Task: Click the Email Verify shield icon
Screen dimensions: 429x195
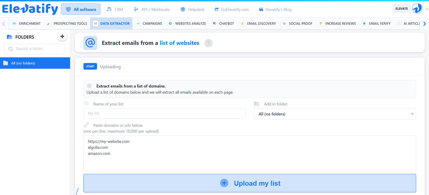Action: click(x=364, y=23)
